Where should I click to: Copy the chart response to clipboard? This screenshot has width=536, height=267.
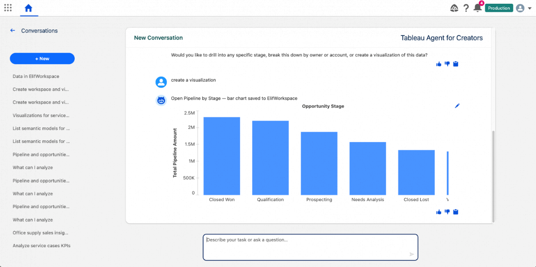pyautogui.click(x=456, y=212)
